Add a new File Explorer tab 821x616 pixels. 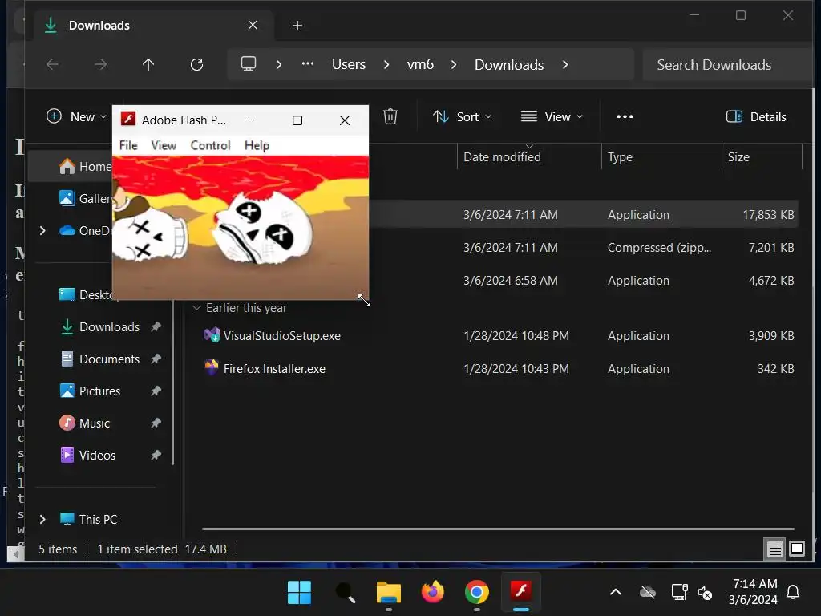tap(297, 26)
